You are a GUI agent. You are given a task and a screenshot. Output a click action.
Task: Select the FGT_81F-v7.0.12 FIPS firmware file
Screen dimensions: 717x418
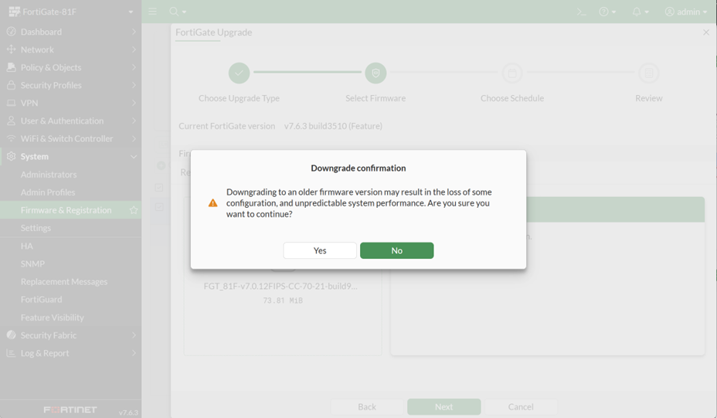point(281,286)
